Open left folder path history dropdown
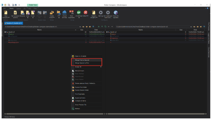 [80, 27]
